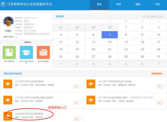167x122 pixels.
Task: Click the 本科资格审查 orange cap icon
Action: point(8,116)
